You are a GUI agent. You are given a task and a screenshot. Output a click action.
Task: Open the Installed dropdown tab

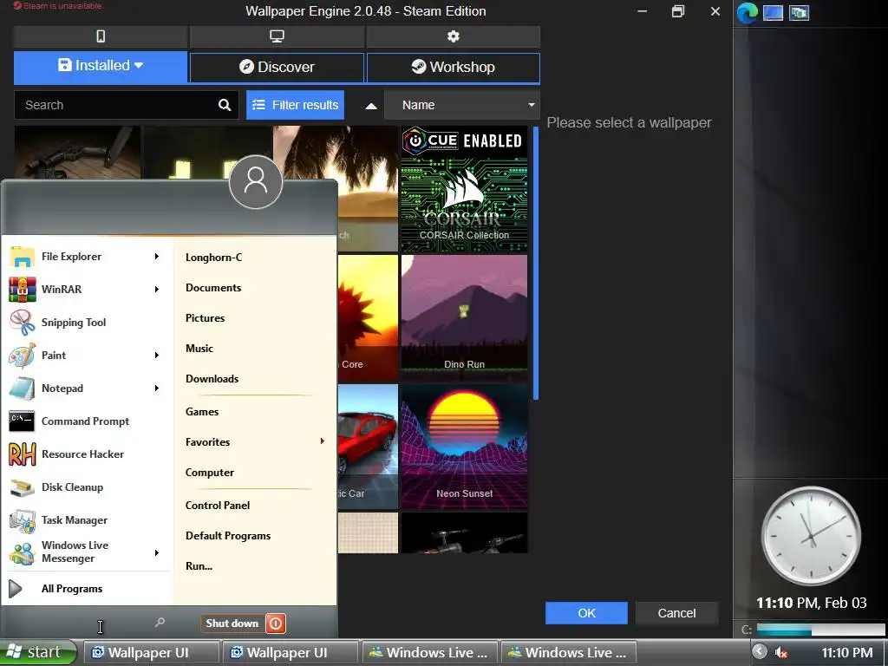point(101,66)
